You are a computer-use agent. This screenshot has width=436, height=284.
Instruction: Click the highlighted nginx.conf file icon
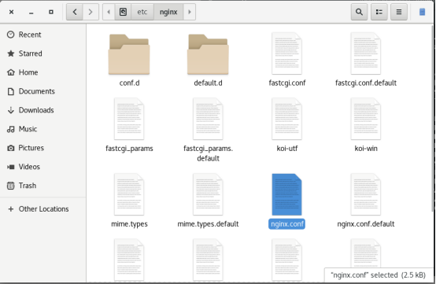(x=286, y=194)
